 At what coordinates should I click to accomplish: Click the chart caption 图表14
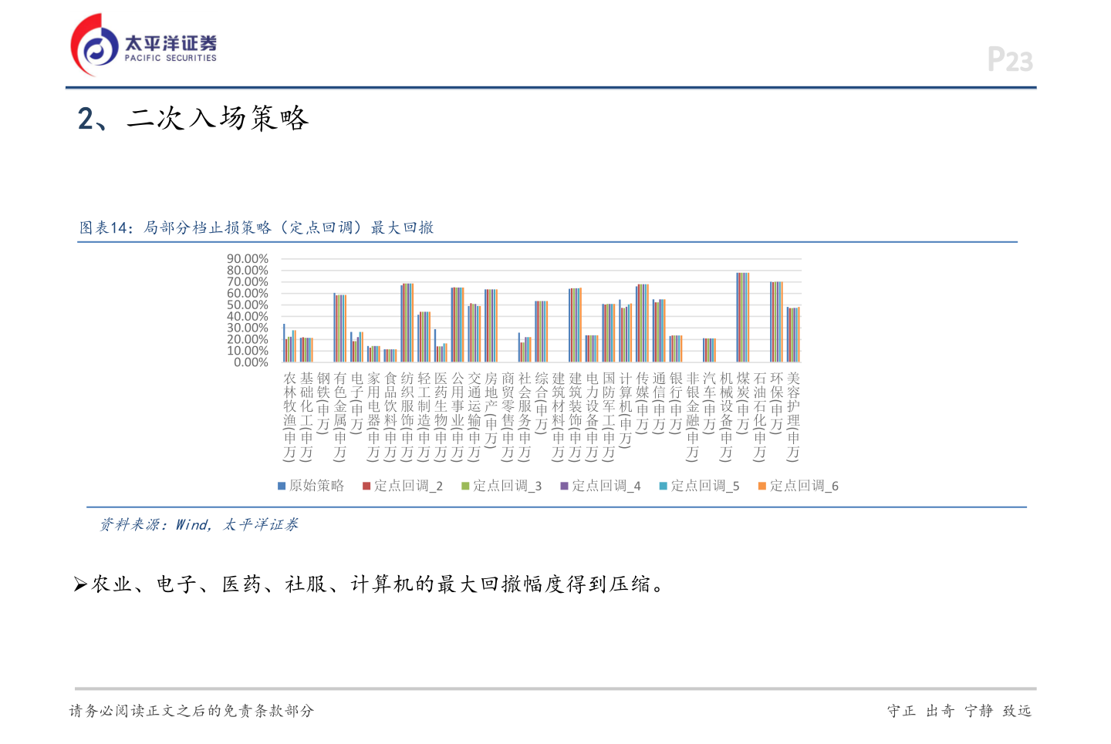(x=256, y=227)
